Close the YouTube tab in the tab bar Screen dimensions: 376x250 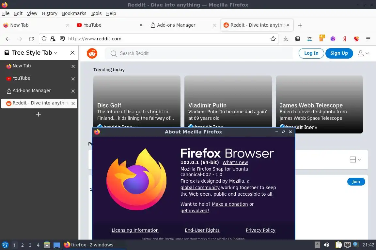coord(141,25)
